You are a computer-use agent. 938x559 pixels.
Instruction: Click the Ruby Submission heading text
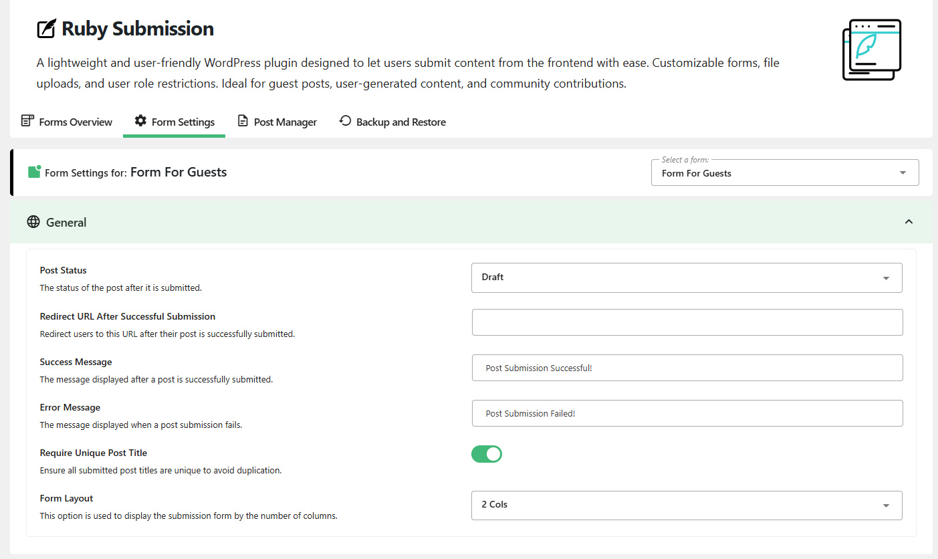(x=138, y=29)
